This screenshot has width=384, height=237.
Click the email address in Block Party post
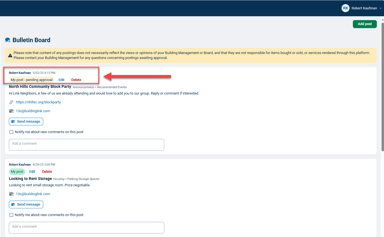point(33,111)
